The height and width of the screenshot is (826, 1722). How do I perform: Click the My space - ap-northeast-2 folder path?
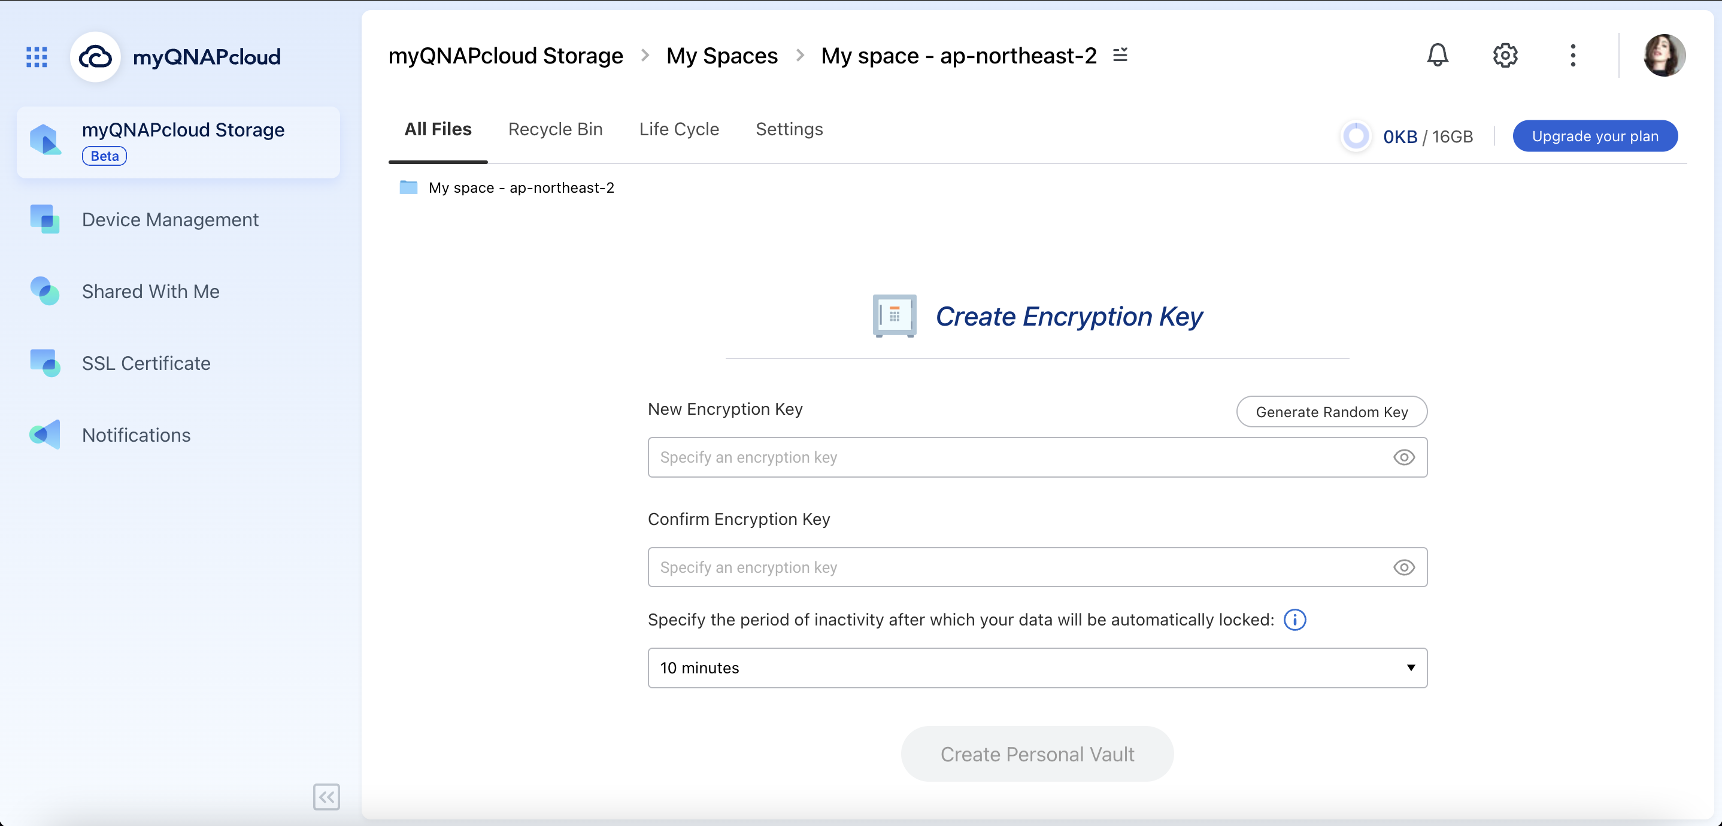point(522,187)
